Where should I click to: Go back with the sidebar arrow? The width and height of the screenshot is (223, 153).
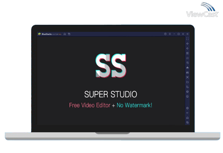187,113
